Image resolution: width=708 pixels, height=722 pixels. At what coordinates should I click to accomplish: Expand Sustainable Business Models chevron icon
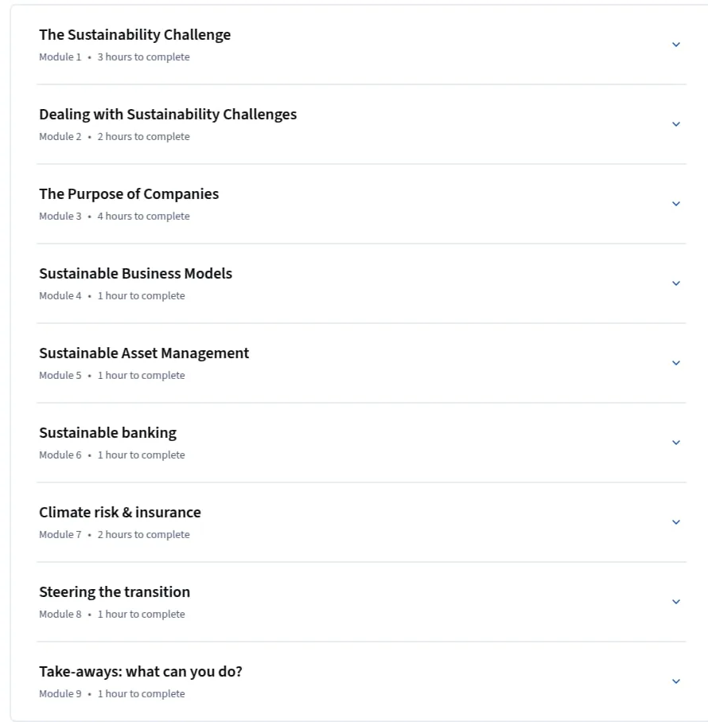click(676, 283)
